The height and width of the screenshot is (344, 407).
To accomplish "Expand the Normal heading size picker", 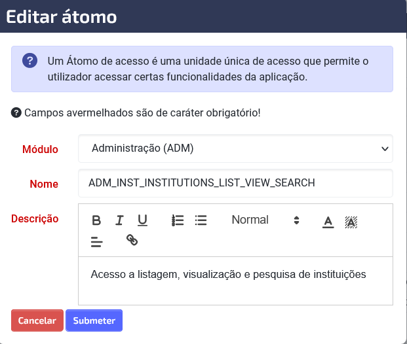I will [265, 220].
